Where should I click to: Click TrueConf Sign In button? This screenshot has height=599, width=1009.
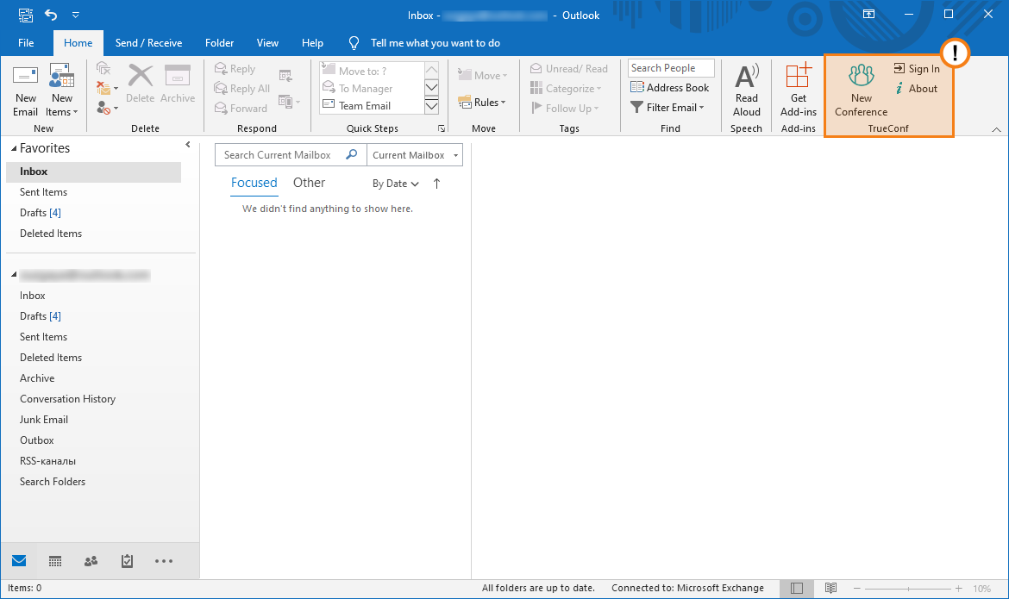pyautogui.click(x=917, y=69)
